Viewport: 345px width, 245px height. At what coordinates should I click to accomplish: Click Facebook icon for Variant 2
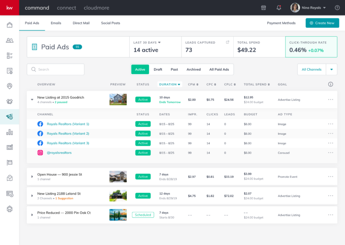coord(40,133)
